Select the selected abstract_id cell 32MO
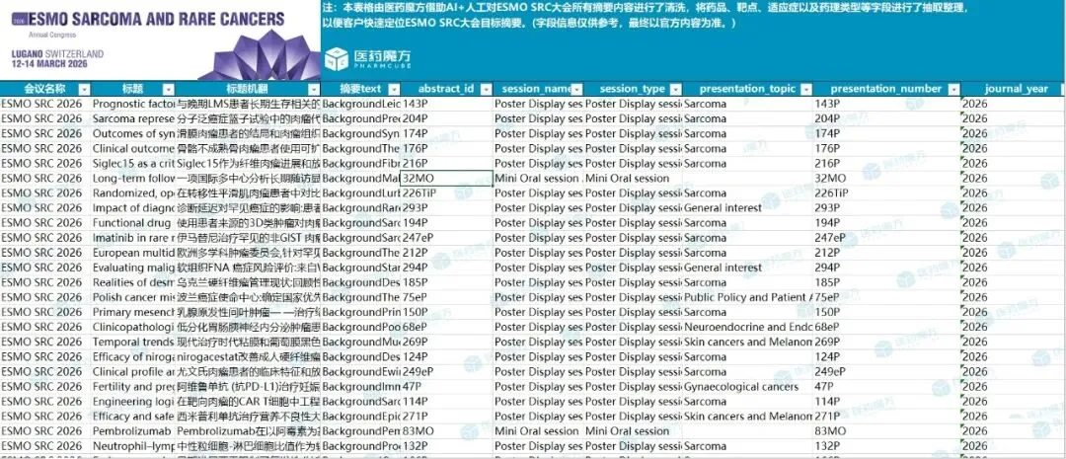The image size is (1066, 459). click(x=446, y=178)
